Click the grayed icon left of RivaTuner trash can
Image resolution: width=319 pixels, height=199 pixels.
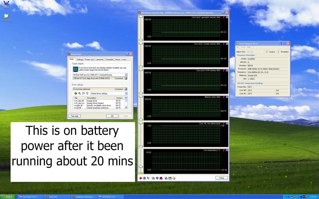pyautogui.click(x=83, y=93)
